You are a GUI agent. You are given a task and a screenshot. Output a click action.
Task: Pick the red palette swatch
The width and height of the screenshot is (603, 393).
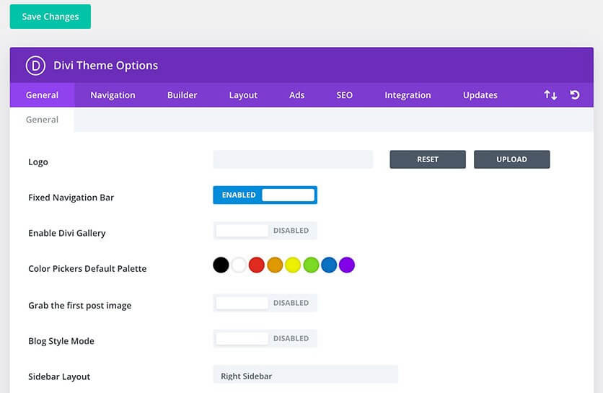[x=257, y=265]
